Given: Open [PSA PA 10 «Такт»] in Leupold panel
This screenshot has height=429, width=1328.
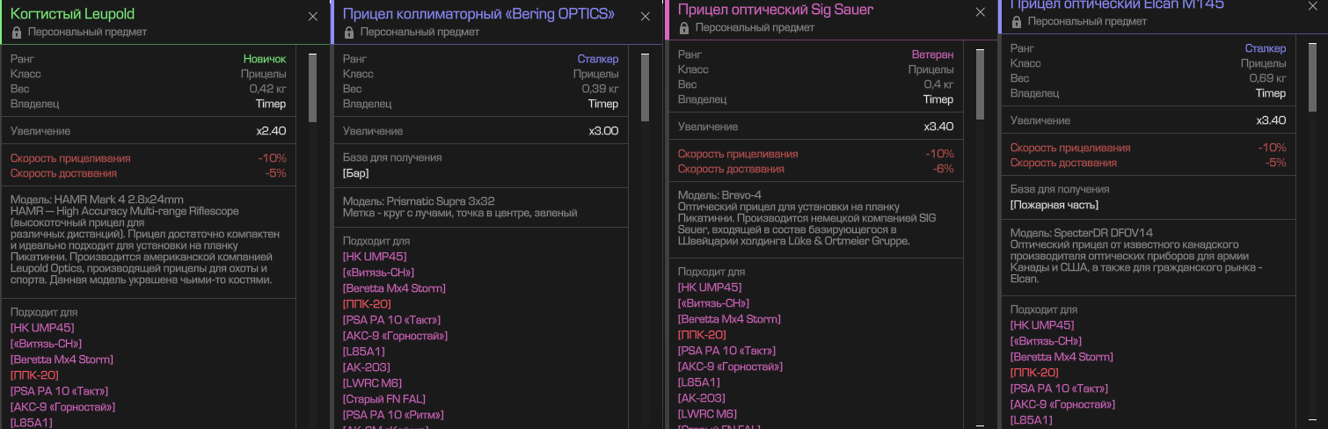Looking at the screenshot, I should [60, 391].
